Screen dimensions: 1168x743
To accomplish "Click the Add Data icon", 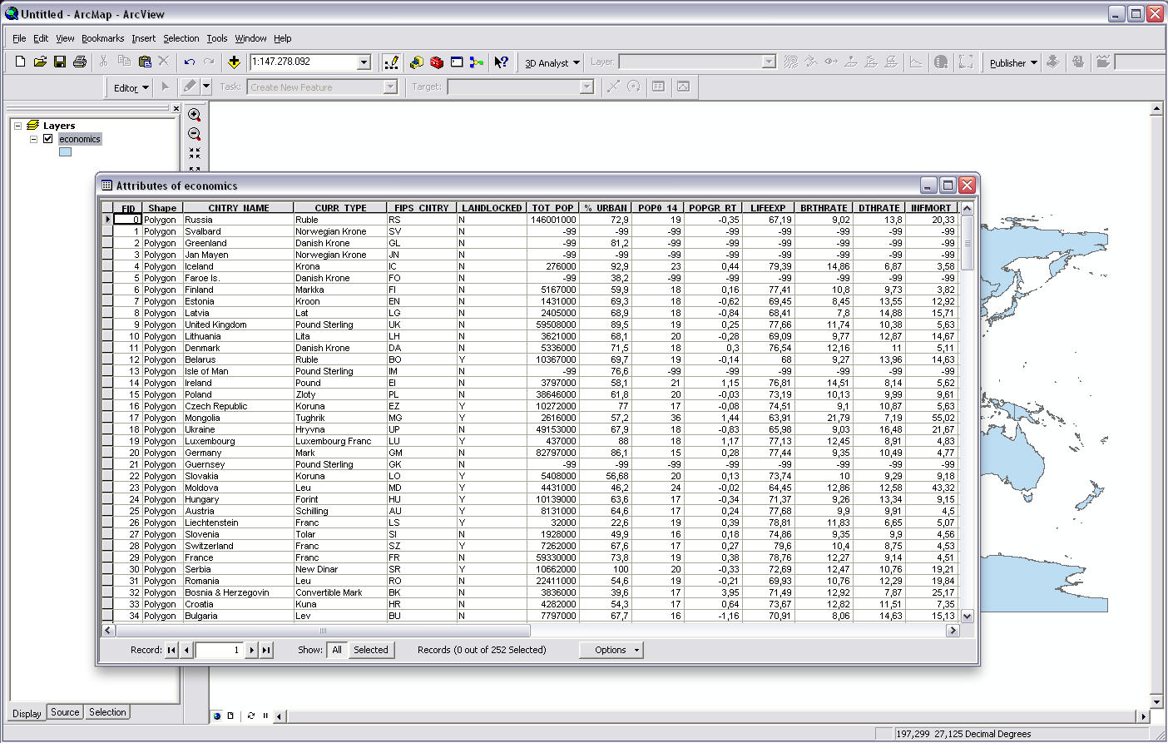I will (235, 62).
